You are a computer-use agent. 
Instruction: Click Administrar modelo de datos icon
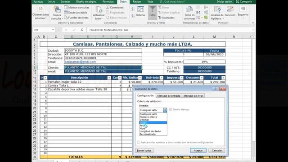tap(206, 18)
